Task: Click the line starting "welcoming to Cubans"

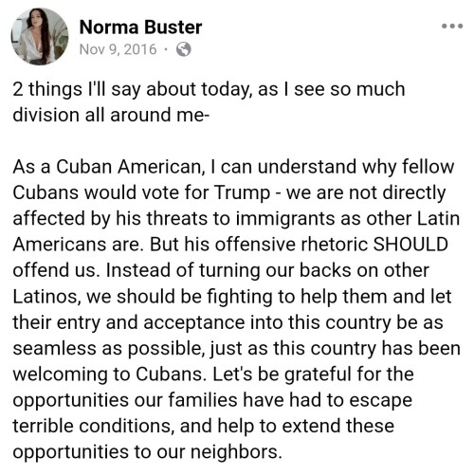Action: tap(213, 375)
